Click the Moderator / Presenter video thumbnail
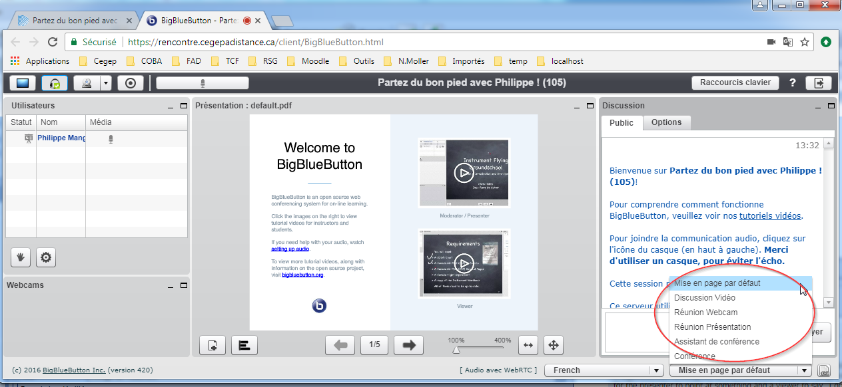Viewport: 842px width, 387px height. (x=464, y=173)
